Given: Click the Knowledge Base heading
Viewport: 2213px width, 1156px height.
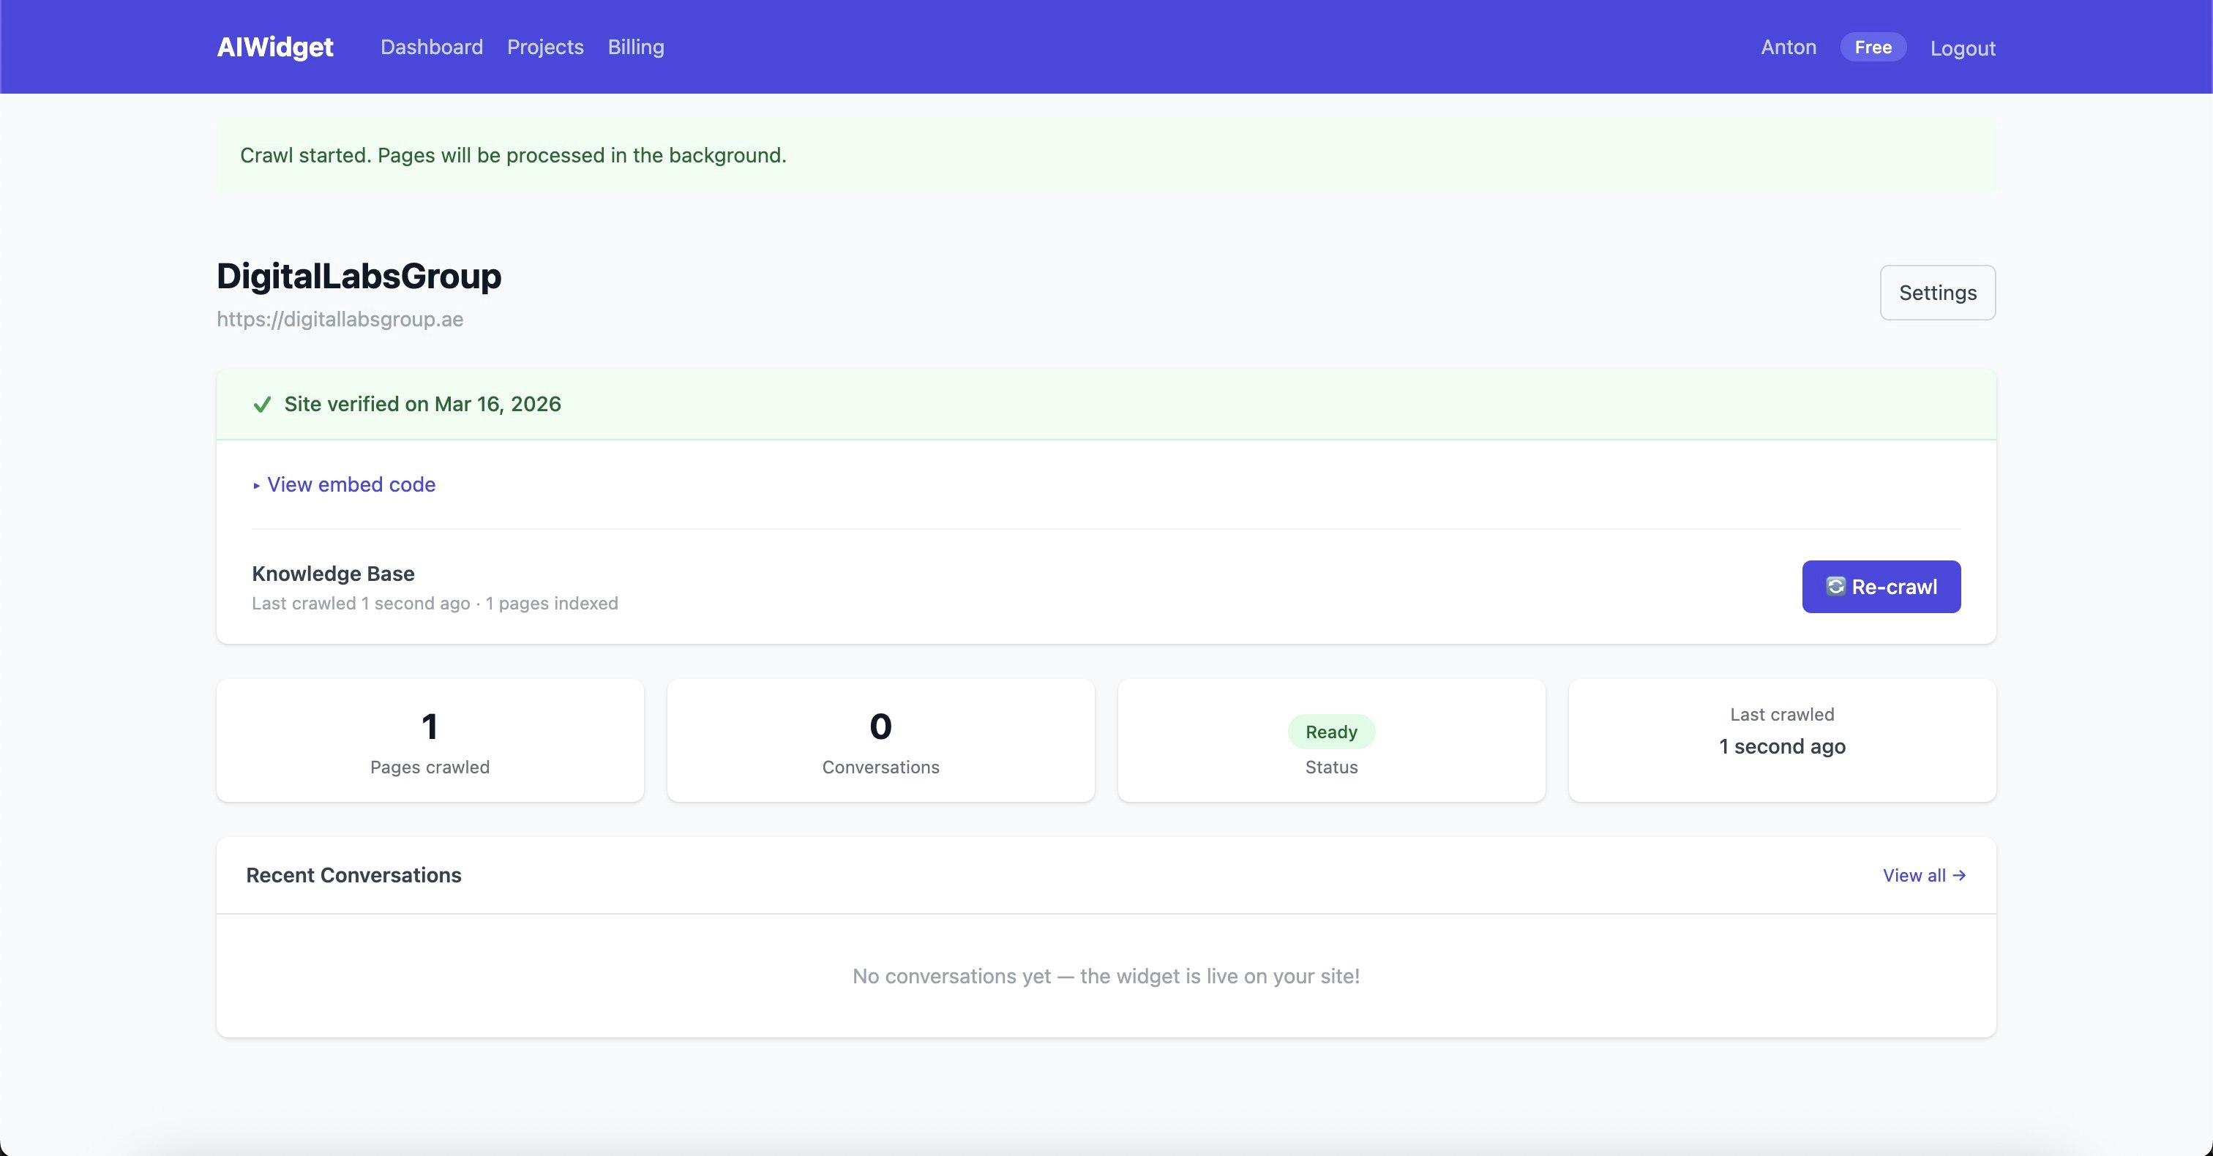Looking at the screenshot, I should (x=333, y=574).
